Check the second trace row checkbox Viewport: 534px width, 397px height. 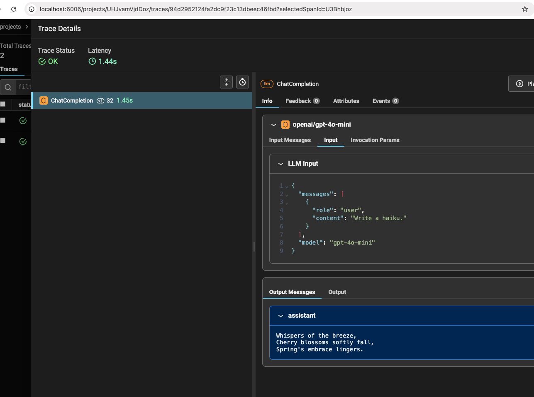click(x=3, y=141)
